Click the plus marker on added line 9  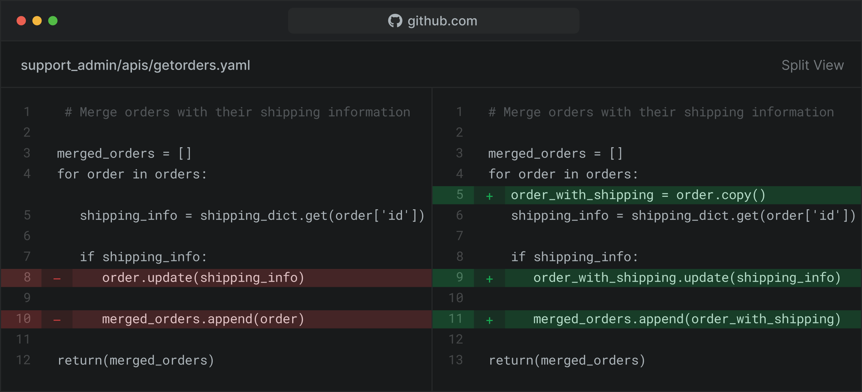(489, 279)
